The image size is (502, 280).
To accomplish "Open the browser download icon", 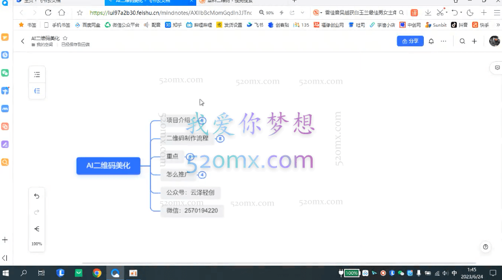I will point(428,12).
